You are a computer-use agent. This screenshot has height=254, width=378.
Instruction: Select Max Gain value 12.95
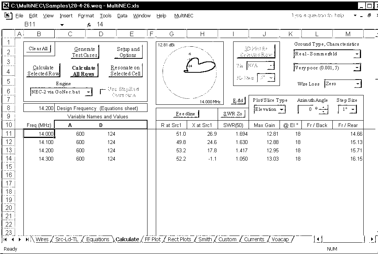(x=264, y=150)
